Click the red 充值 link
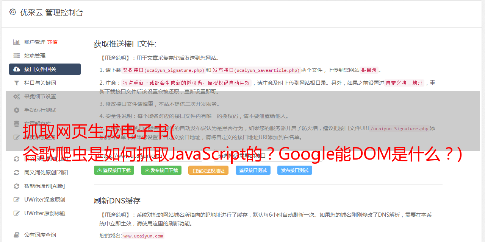Screen dimensions: 485x242 (53, 42)
